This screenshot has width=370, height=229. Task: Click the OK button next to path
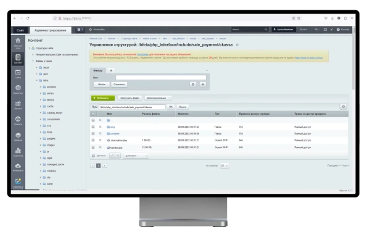click(171, 107)
